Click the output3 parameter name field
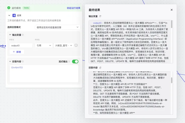 tap(21, 46)
